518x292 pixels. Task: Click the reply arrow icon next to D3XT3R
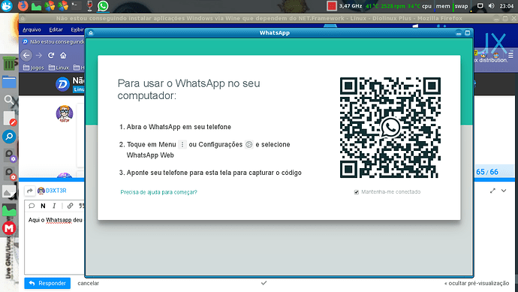pos(30,191)
